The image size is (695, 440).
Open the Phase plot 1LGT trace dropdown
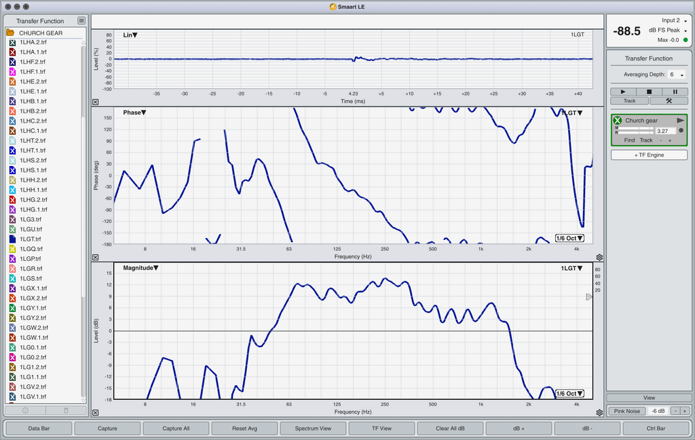point(571,113)
